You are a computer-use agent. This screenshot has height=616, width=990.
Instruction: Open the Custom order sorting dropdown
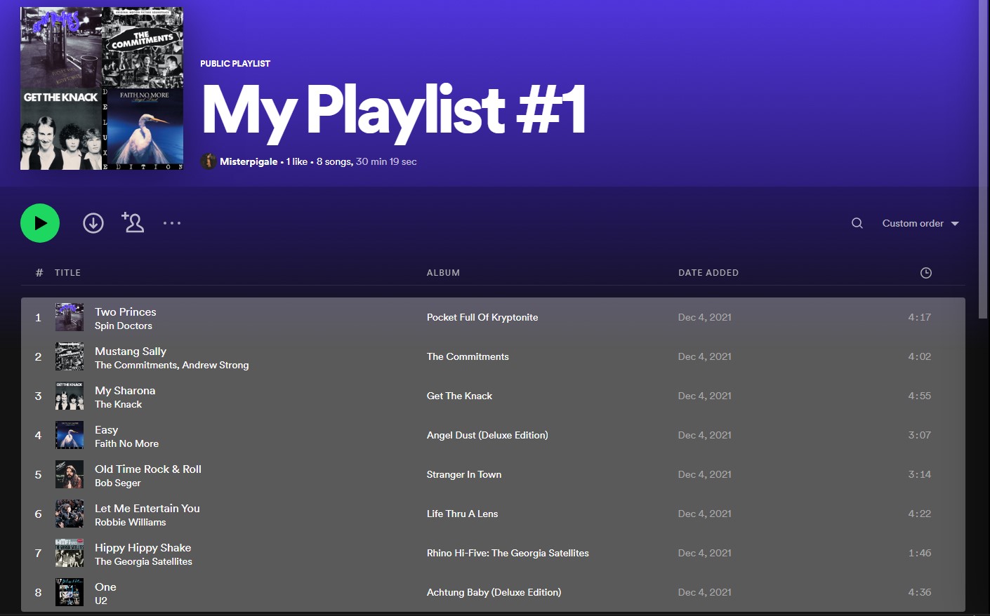(912, 222)
